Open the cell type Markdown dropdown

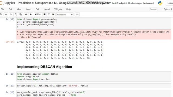tap(65, 15)
